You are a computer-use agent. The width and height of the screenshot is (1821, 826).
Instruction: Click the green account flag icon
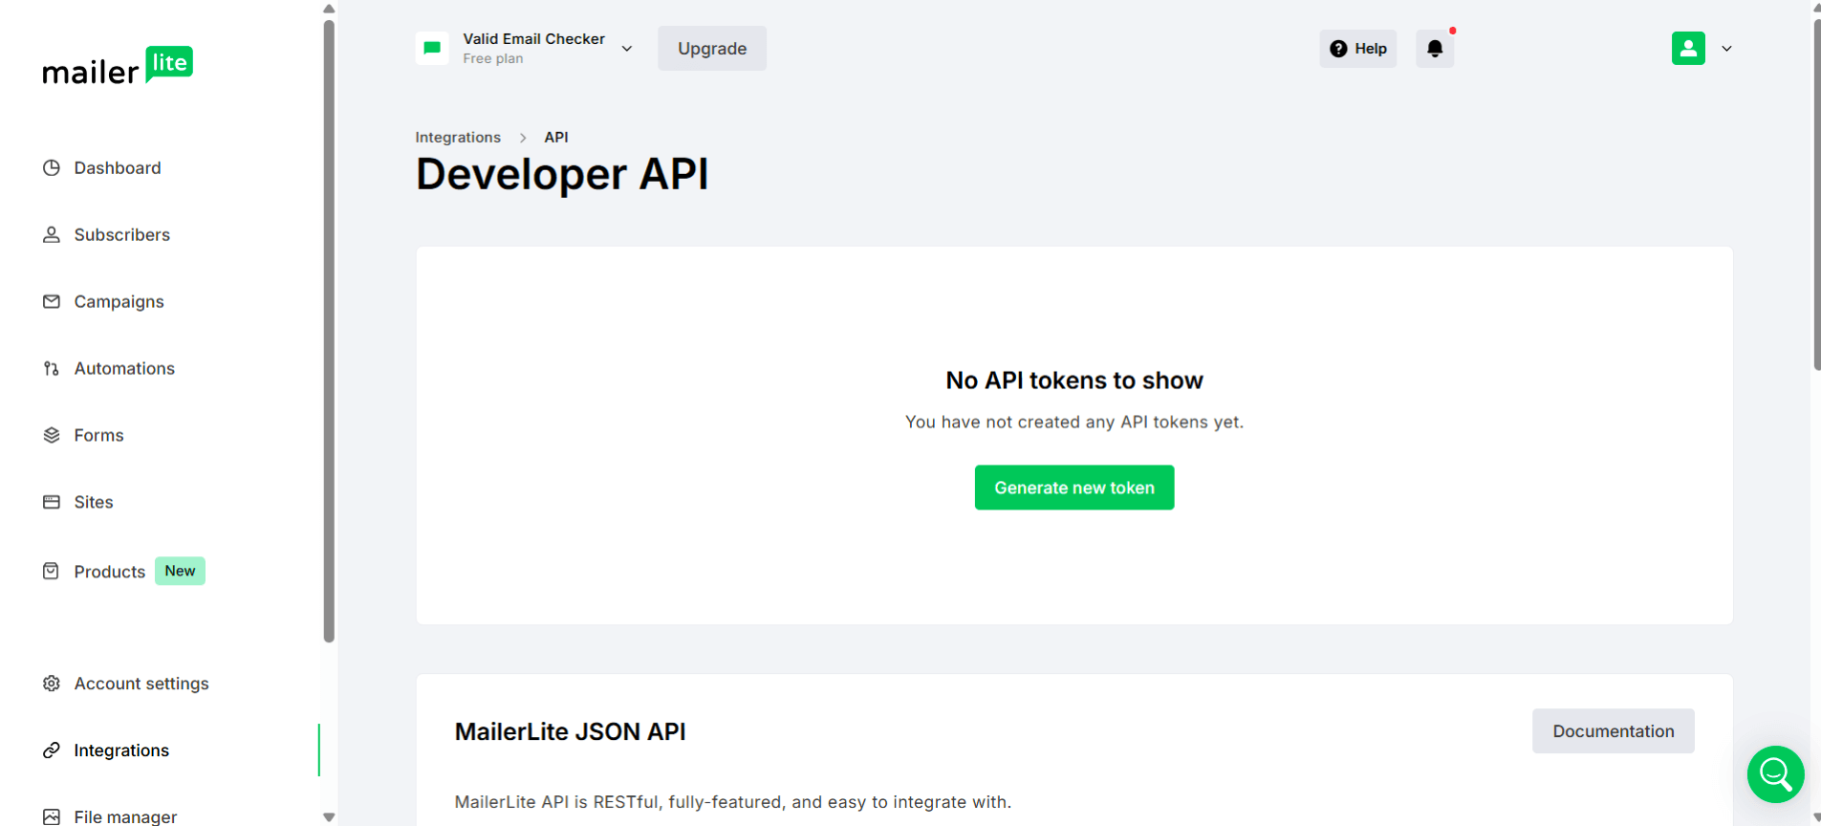(432, 49)
